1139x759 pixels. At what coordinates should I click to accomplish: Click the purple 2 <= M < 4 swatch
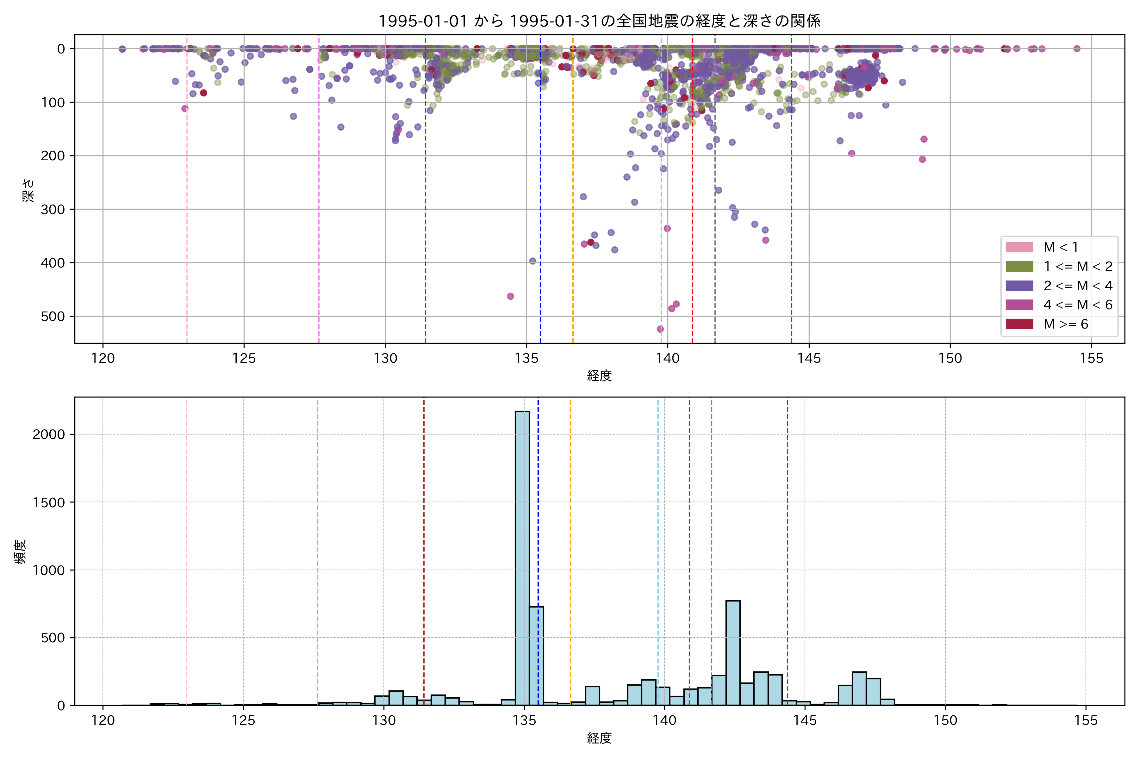(1019, 286)
